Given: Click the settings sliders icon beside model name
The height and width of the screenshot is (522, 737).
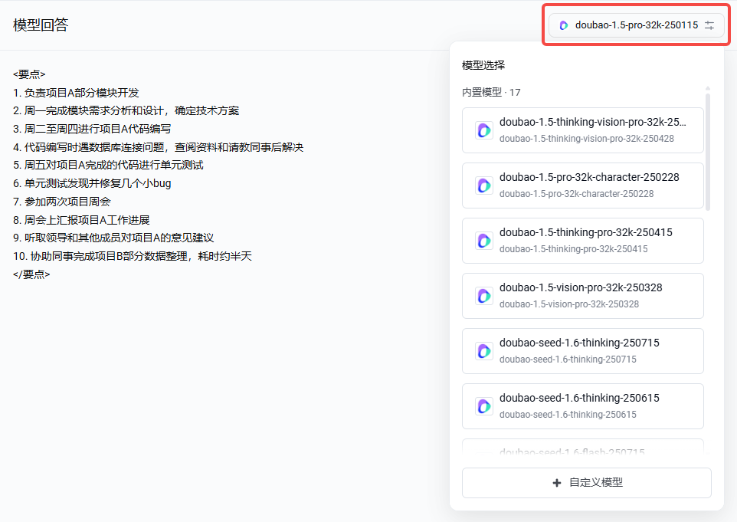Looking at the screenshot, I should pyautogui.click(x=709, y=25).
